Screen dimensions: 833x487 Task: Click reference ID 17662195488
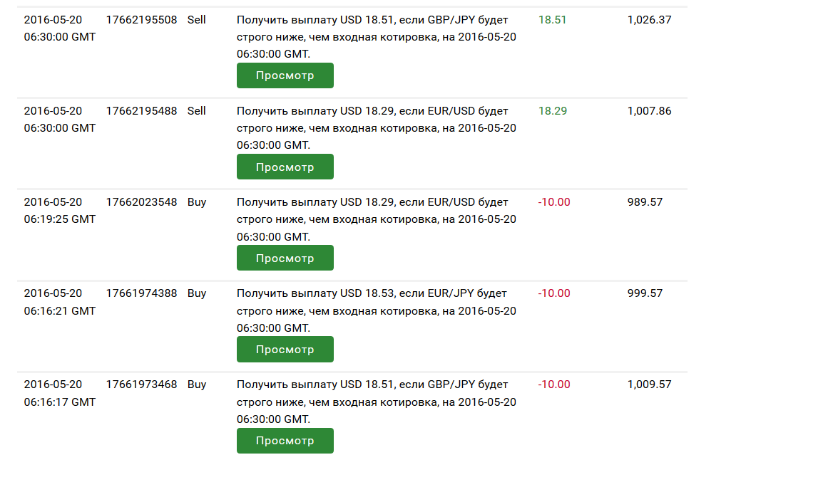[141, 111]
